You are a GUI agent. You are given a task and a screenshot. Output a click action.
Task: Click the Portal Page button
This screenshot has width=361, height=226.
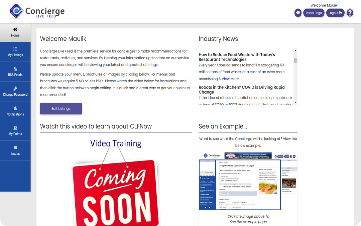(x=314, y=13)
